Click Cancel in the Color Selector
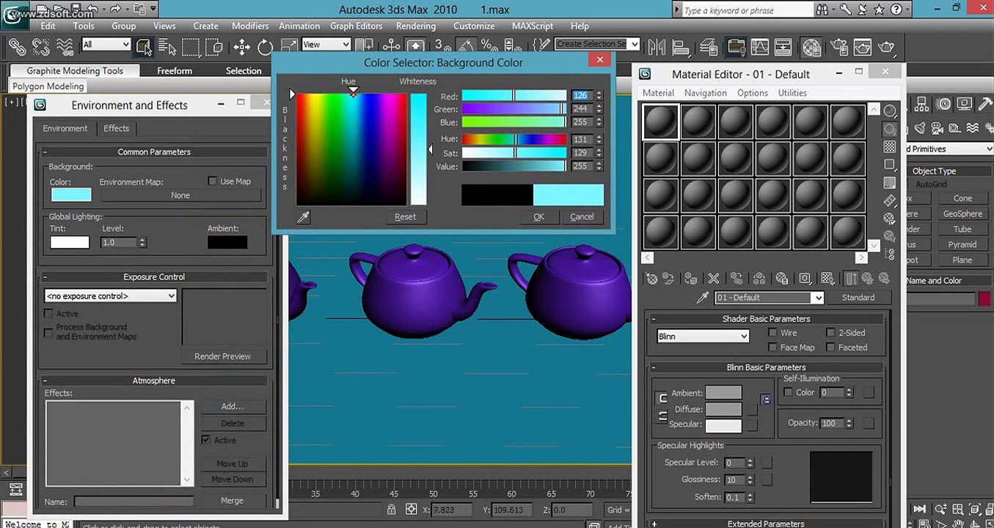This screenshot has height=528, width=994. (x=582, y=216)
